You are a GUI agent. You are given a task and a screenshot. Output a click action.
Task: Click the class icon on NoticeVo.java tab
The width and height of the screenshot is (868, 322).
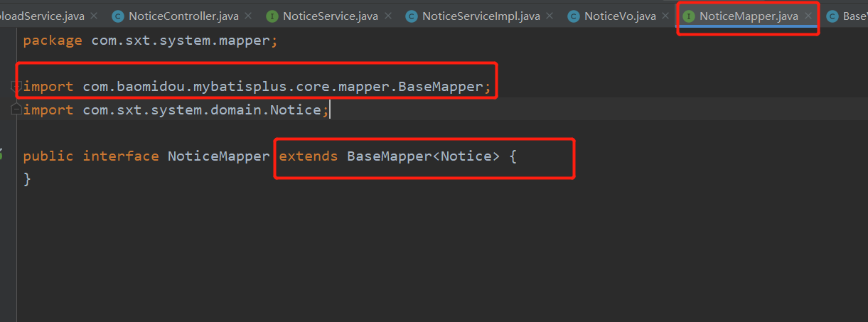click(573, 16)
